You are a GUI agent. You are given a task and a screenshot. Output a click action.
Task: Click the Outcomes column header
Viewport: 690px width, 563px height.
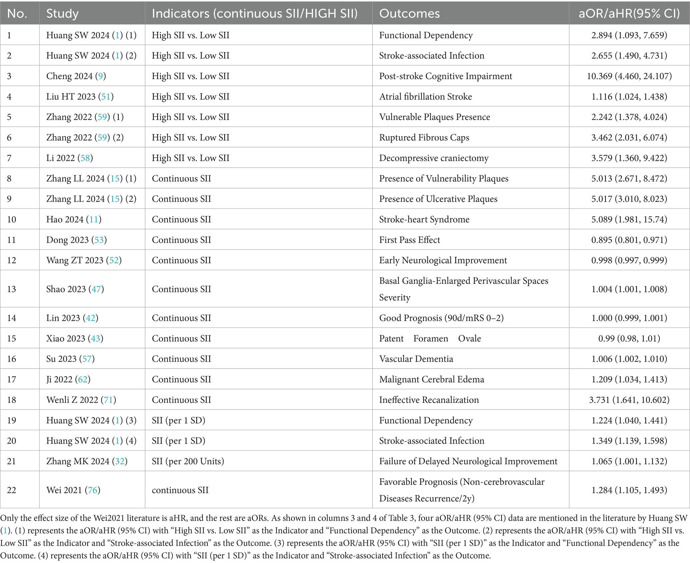[409, 14]
